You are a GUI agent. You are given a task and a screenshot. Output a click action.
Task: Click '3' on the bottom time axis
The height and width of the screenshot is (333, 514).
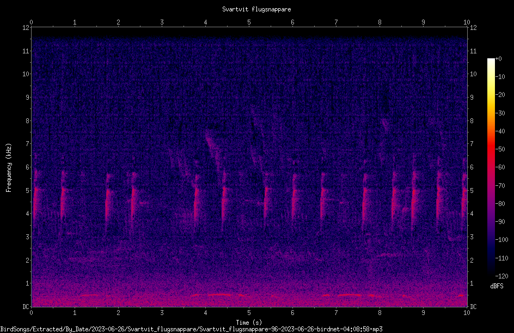click(x=162, y=313)
